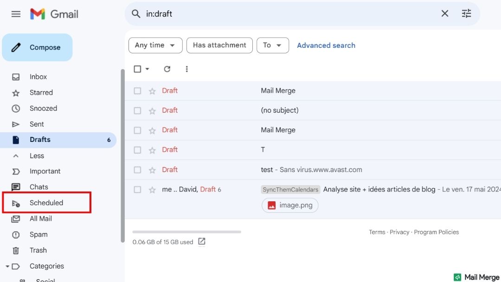Click the sidebar vertical scrollbar
The image size is (501, 282).
tap(122, 156)
